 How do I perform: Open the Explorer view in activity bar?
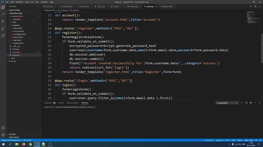click(3, 7)
